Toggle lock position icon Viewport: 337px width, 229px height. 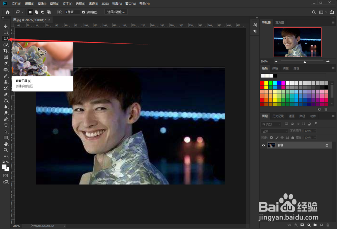[282, 138]
